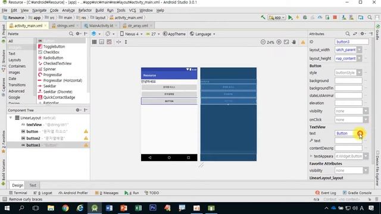View all attributes toggle arrows icon
Image resolution: width=381 pixels, height=214 pixels.
[x=355, y=34]
